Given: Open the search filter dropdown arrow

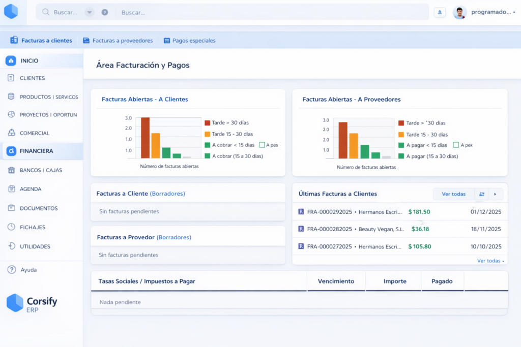Looking at the screenshot, I should tap(90, 12).
